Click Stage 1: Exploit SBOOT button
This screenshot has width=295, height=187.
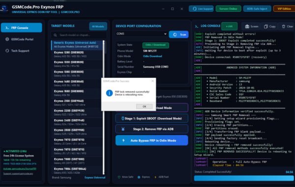pos(151,119)
